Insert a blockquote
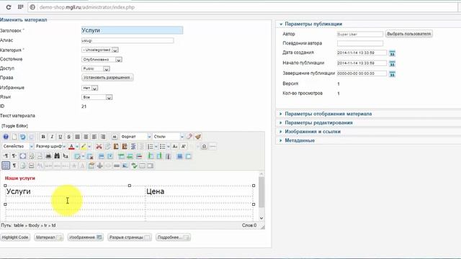Image resolution: width=461 pixels, height=259 pixels. pos(115,137)
